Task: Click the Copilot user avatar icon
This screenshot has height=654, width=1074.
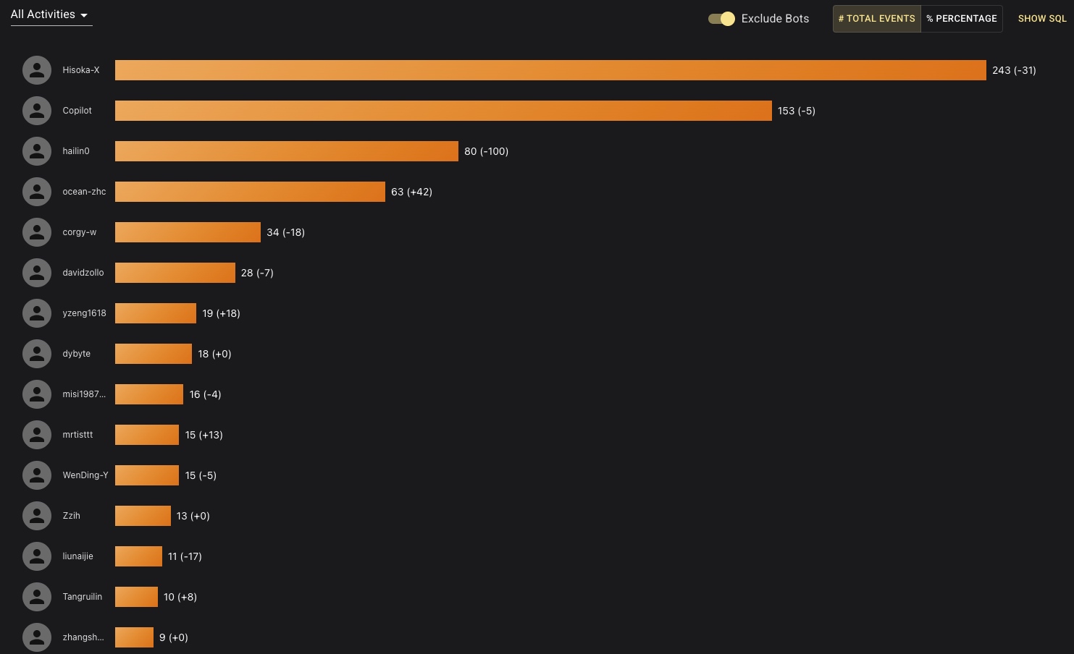Action: pos(37,111)
